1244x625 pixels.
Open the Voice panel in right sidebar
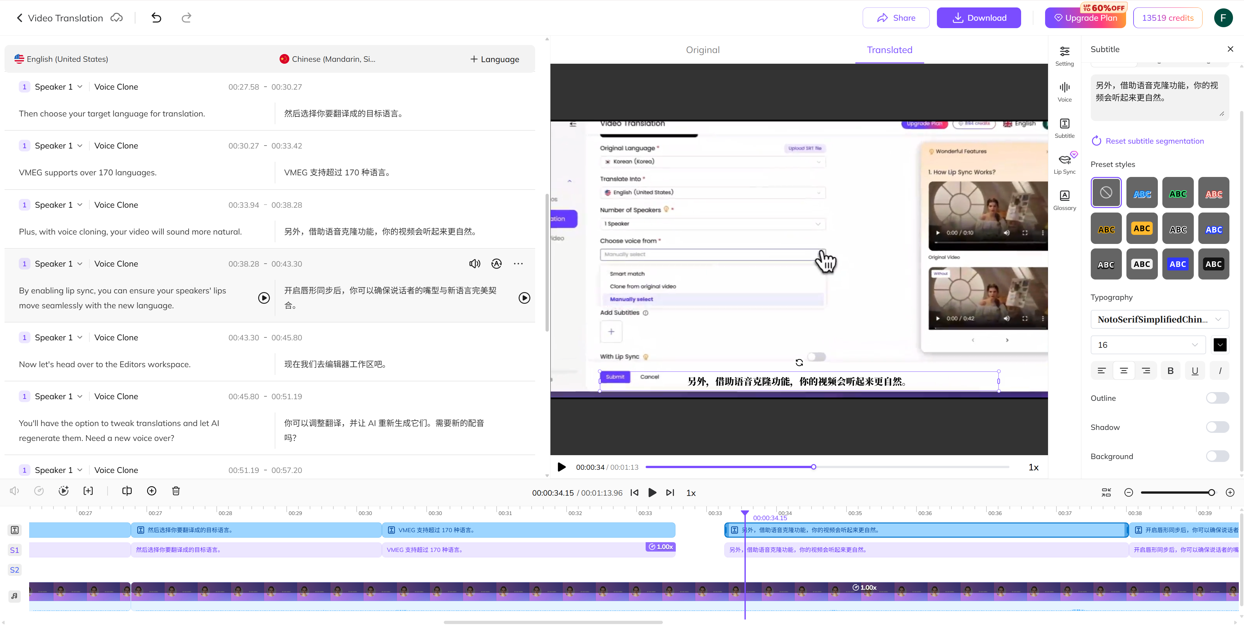(x=1064, y=92)
